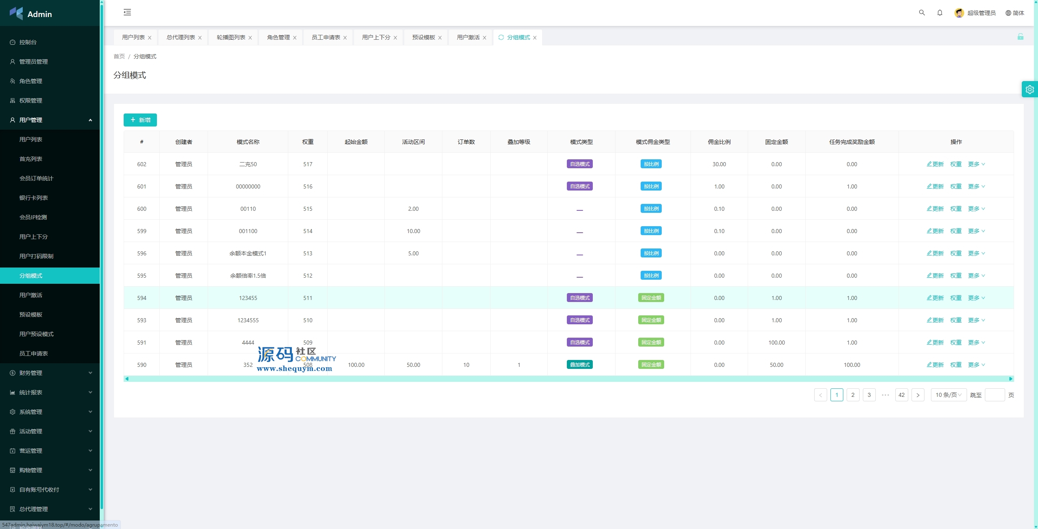Screen dimensions: 1038x529
Task: Open 用户激活 in the sidebar
Action: tap(31, 295)
